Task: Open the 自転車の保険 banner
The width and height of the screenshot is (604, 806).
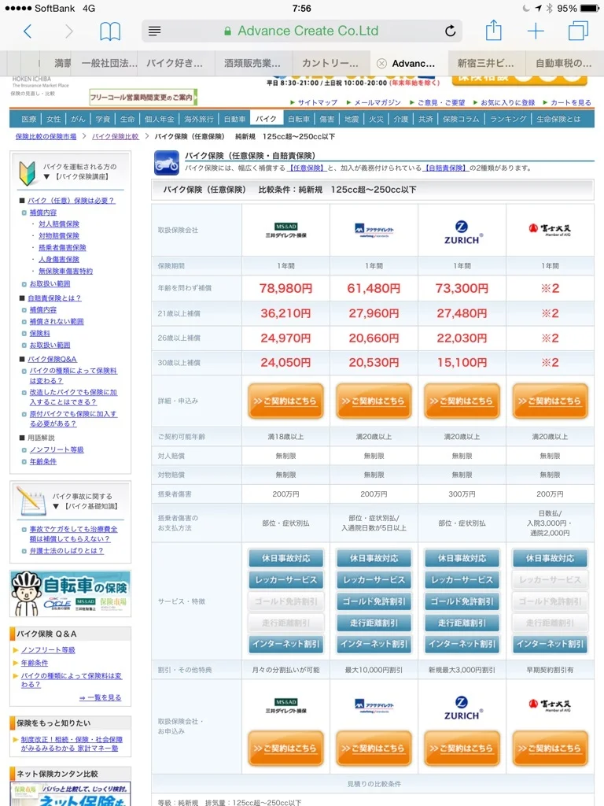Action: point(70,593)
